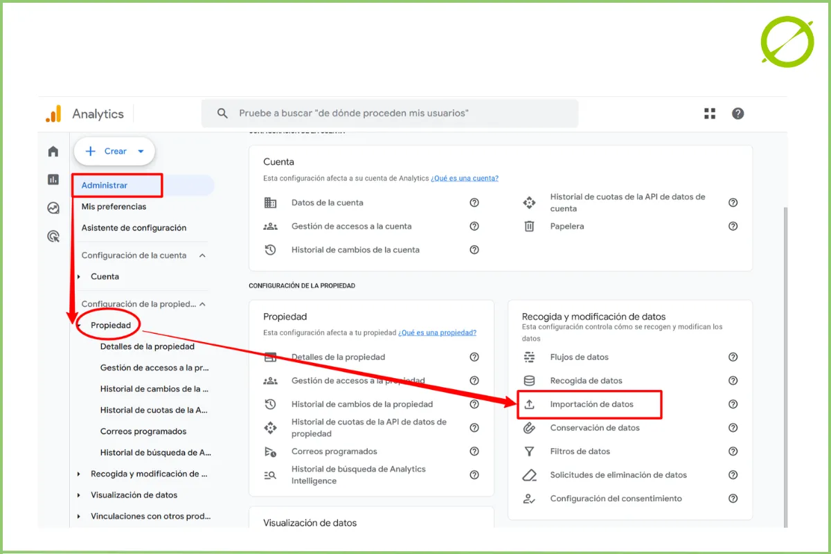
Task: Open Importación de datos option
Action: point(591,404)
